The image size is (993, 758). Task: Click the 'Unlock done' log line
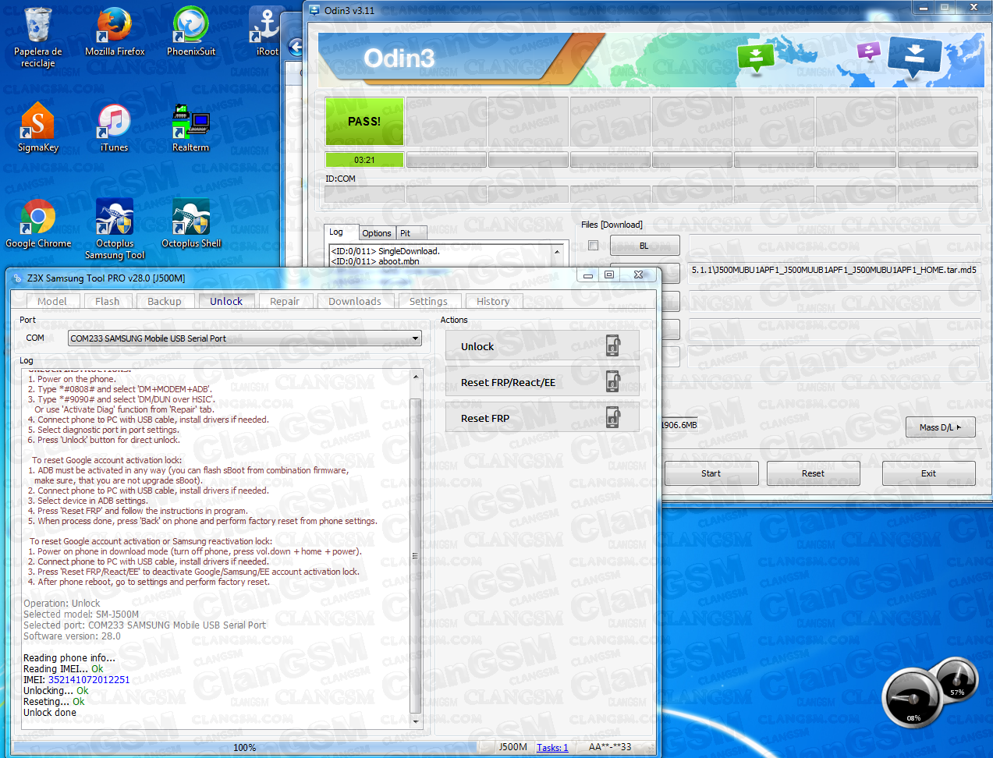click(50, 712)
